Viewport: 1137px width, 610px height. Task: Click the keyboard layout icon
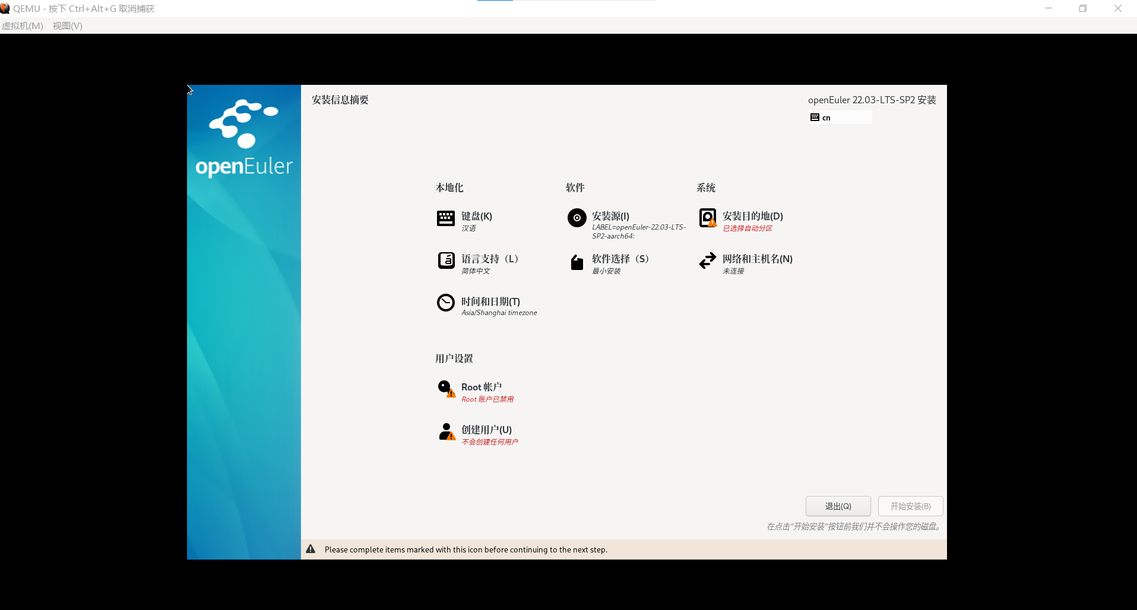(446, 218)
